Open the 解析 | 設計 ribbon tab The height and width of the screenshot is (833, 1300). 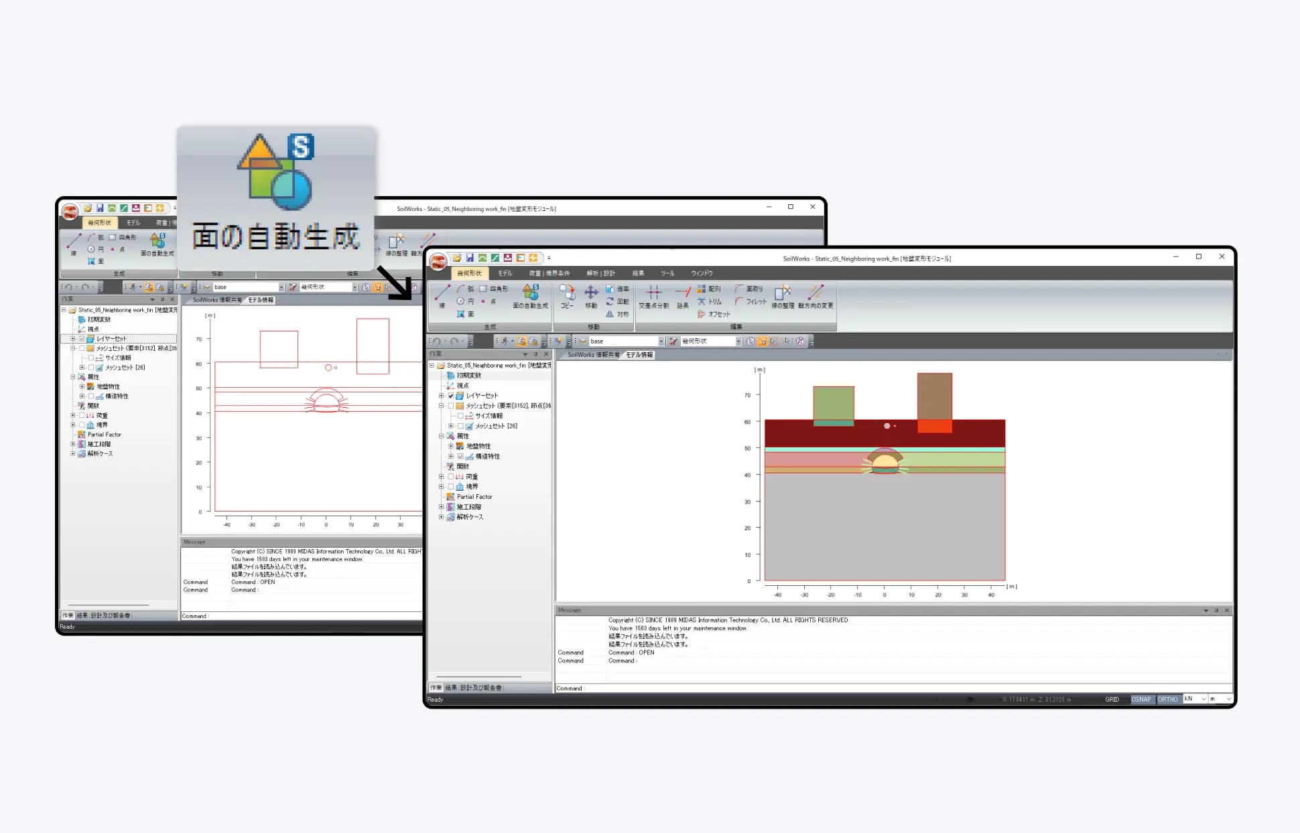click(600, 273)
